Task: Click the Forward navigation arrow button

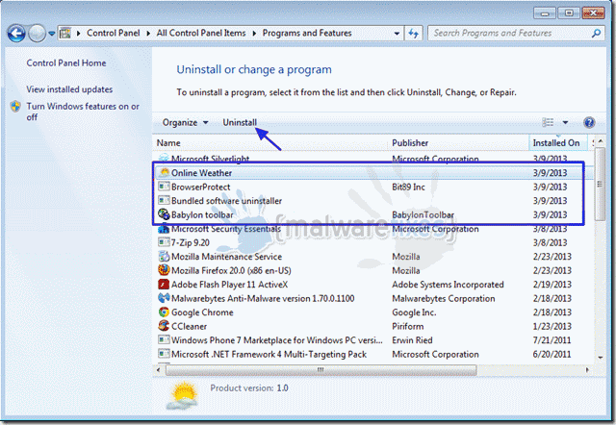Action: 37,34
